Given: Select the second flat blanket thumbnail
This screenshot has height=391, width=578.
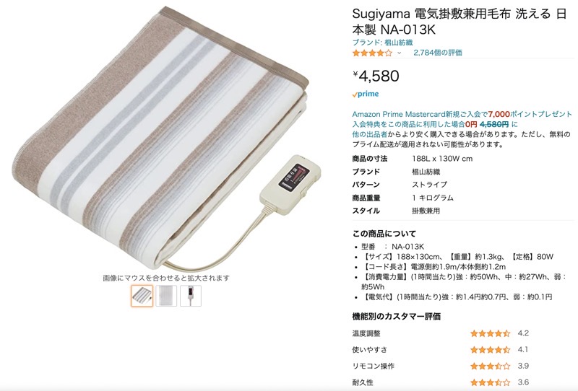Looking at the screenshot, I should (x=166, y=296).
